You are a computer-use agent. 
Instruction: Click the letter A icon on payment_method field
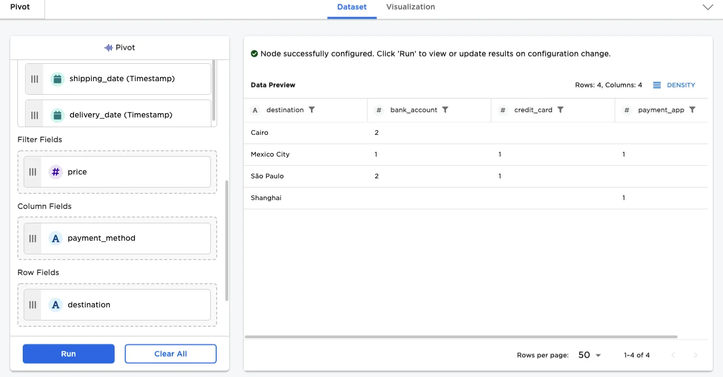pyautogui.click(x=55, y=238)
